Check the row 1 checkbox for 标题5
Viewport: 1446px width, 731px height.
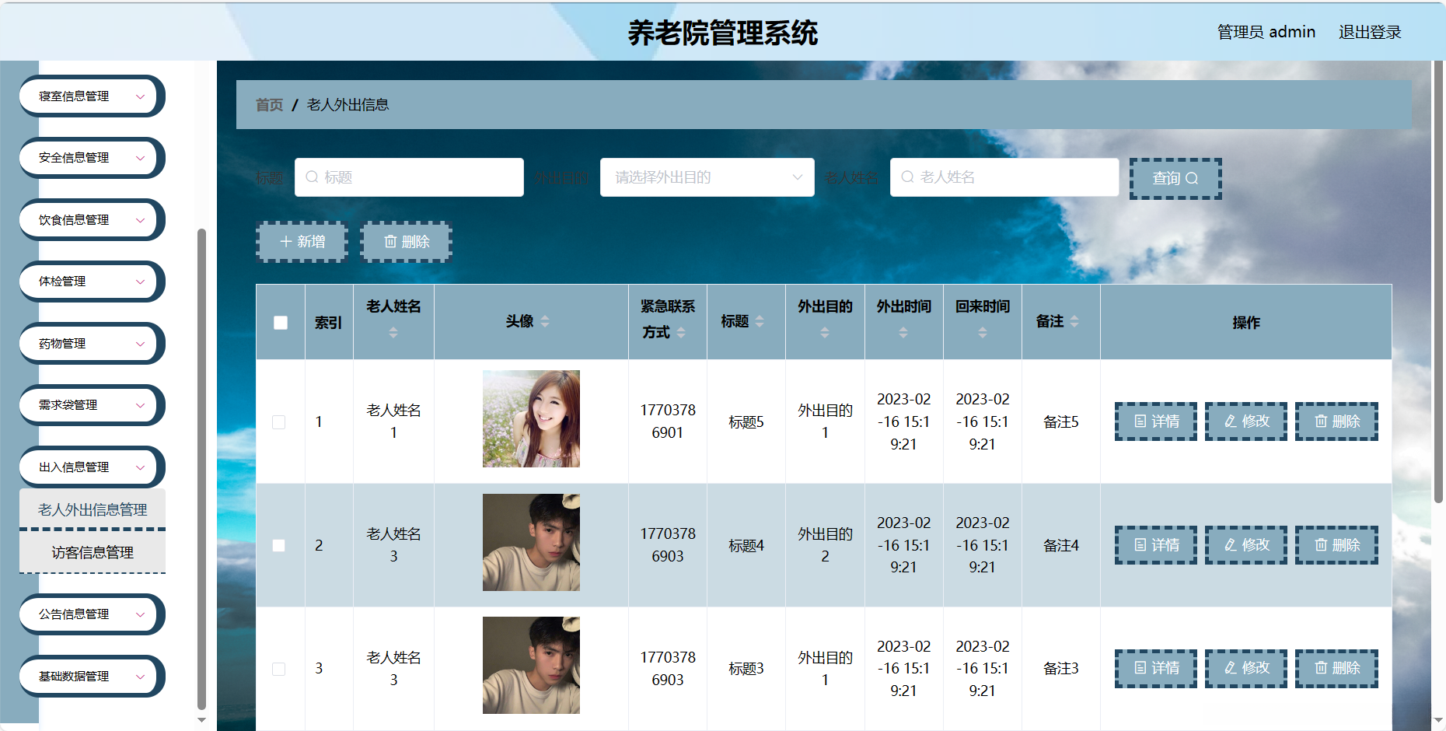point(279,422)
